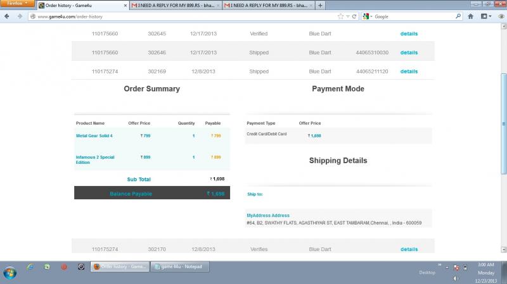Close the Order history - Game4u tab
This screenshot has width=507, height=284.
125,6
